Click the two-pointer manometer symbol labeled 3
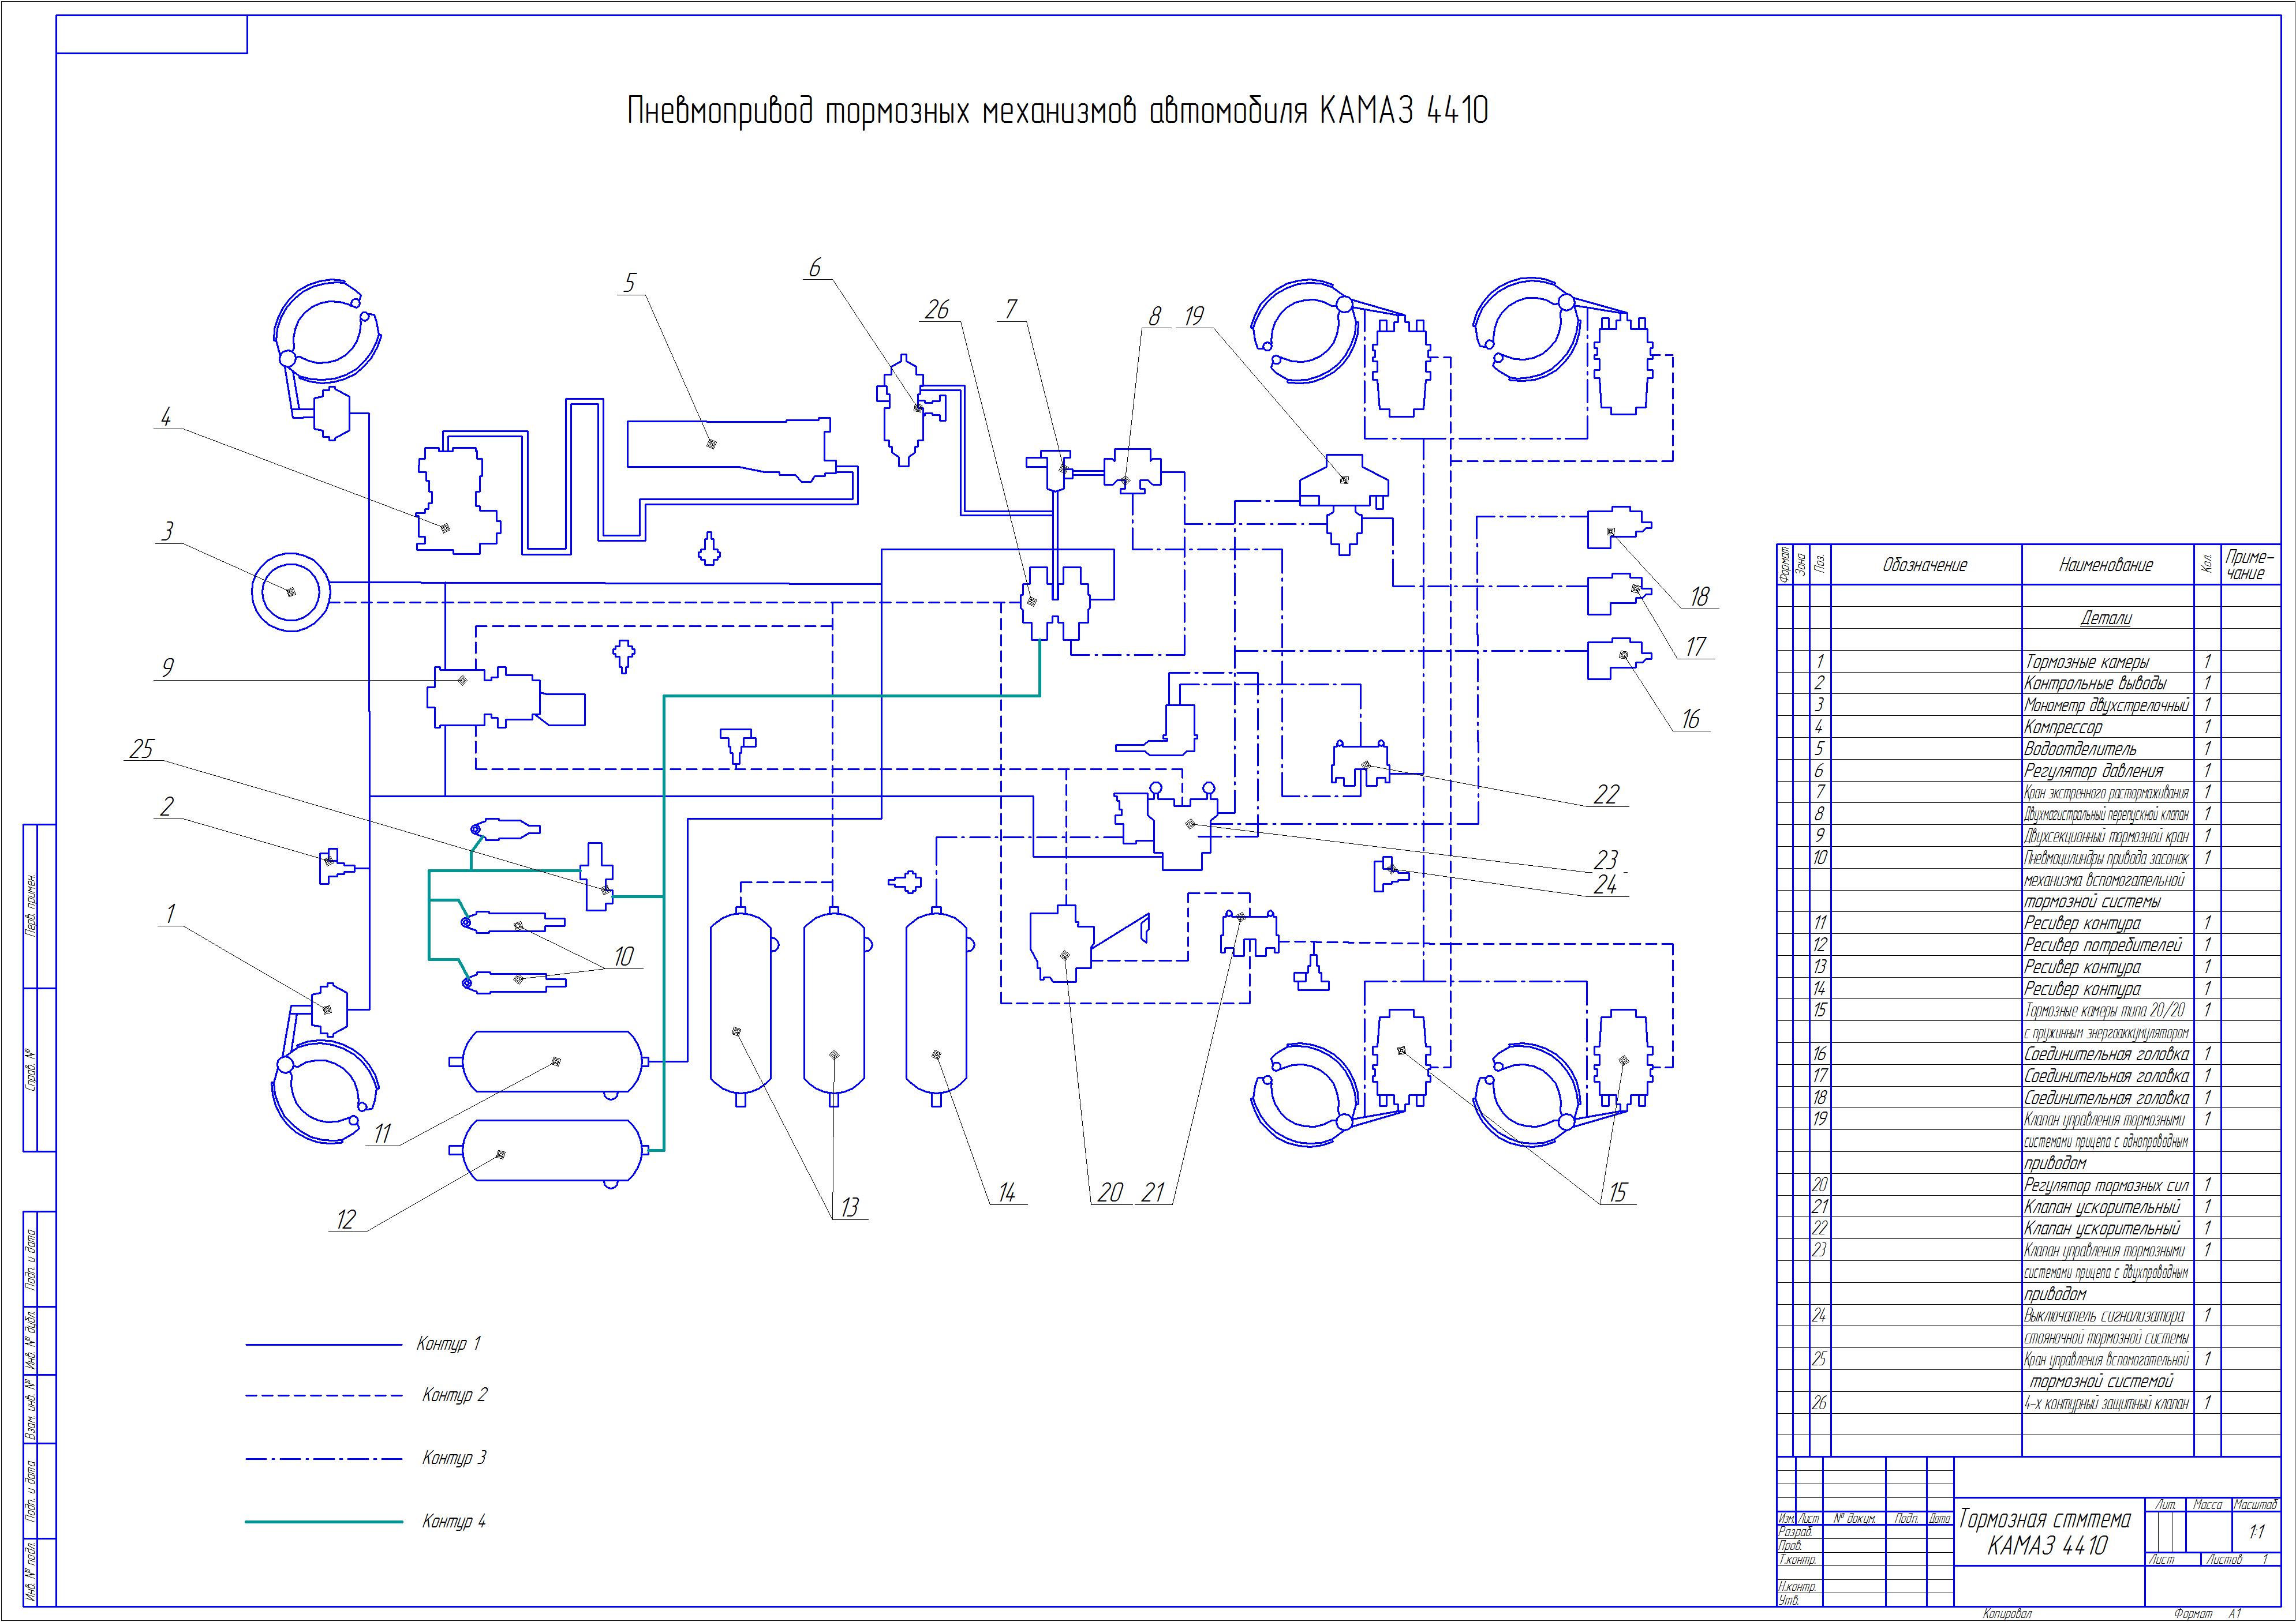 [290, 592]
